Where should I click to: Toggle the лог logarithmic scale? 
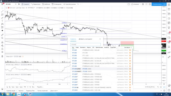click(161, 87)
